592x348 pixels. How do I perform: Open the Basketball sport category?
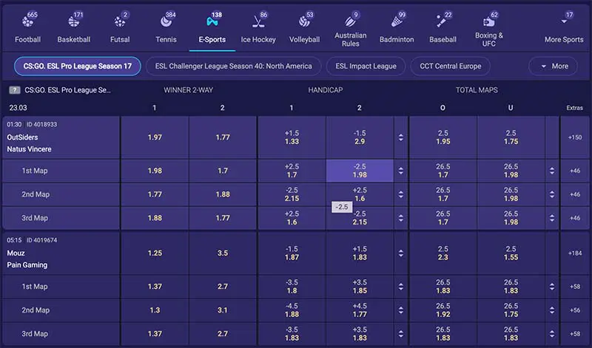(73, 28)
